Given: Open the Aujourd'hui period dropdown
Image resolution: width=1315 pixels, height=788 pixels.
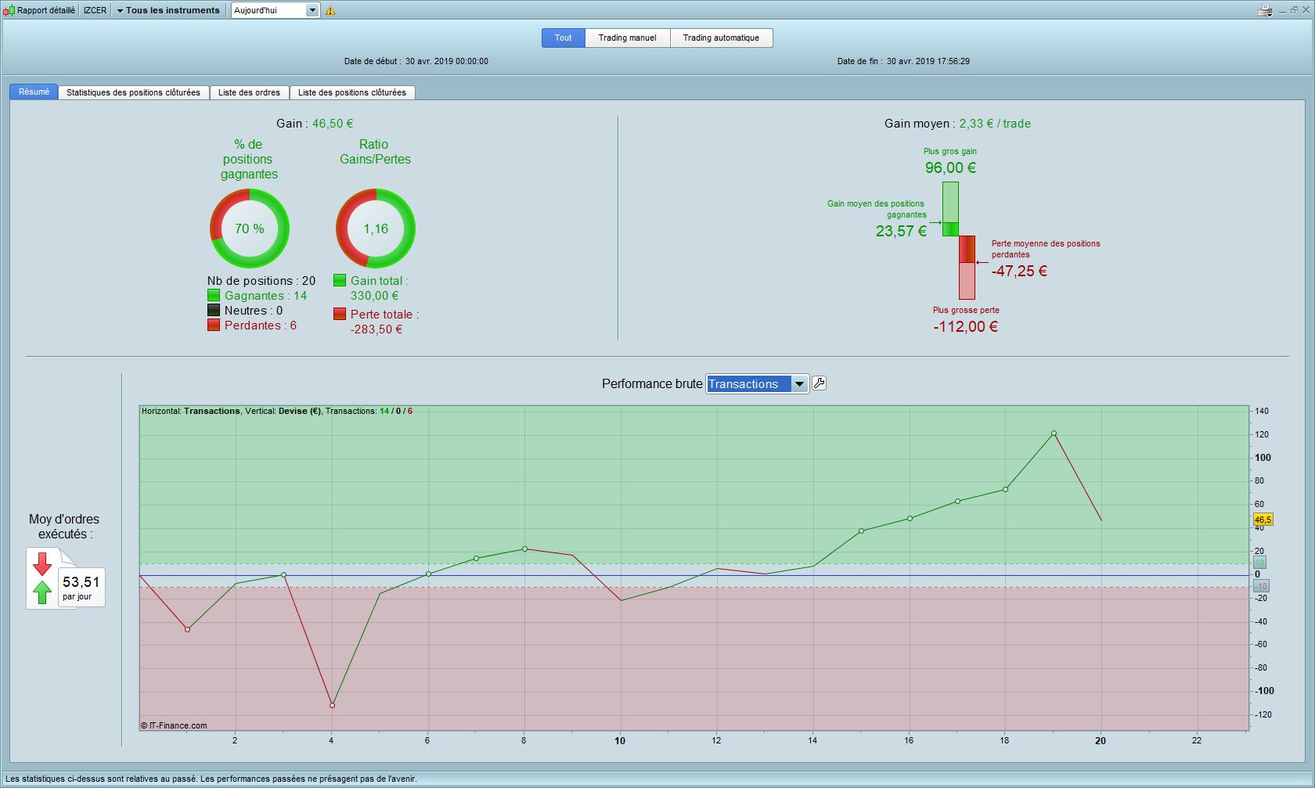Looking at the screenshot, I should pyautogui.click(x=276, y=10).
